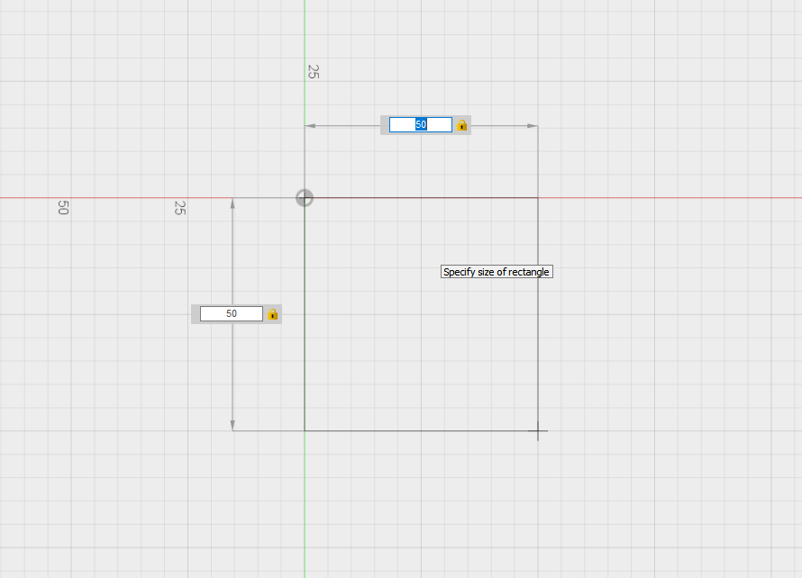Click the horizontal dimension input showing 50
Screen dimensions: 802x578
pos(421,125)
